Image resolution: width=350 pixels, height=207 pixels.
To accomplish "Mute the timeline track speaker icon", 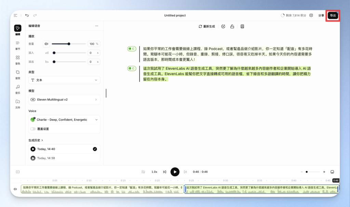I will coord(15,189).
